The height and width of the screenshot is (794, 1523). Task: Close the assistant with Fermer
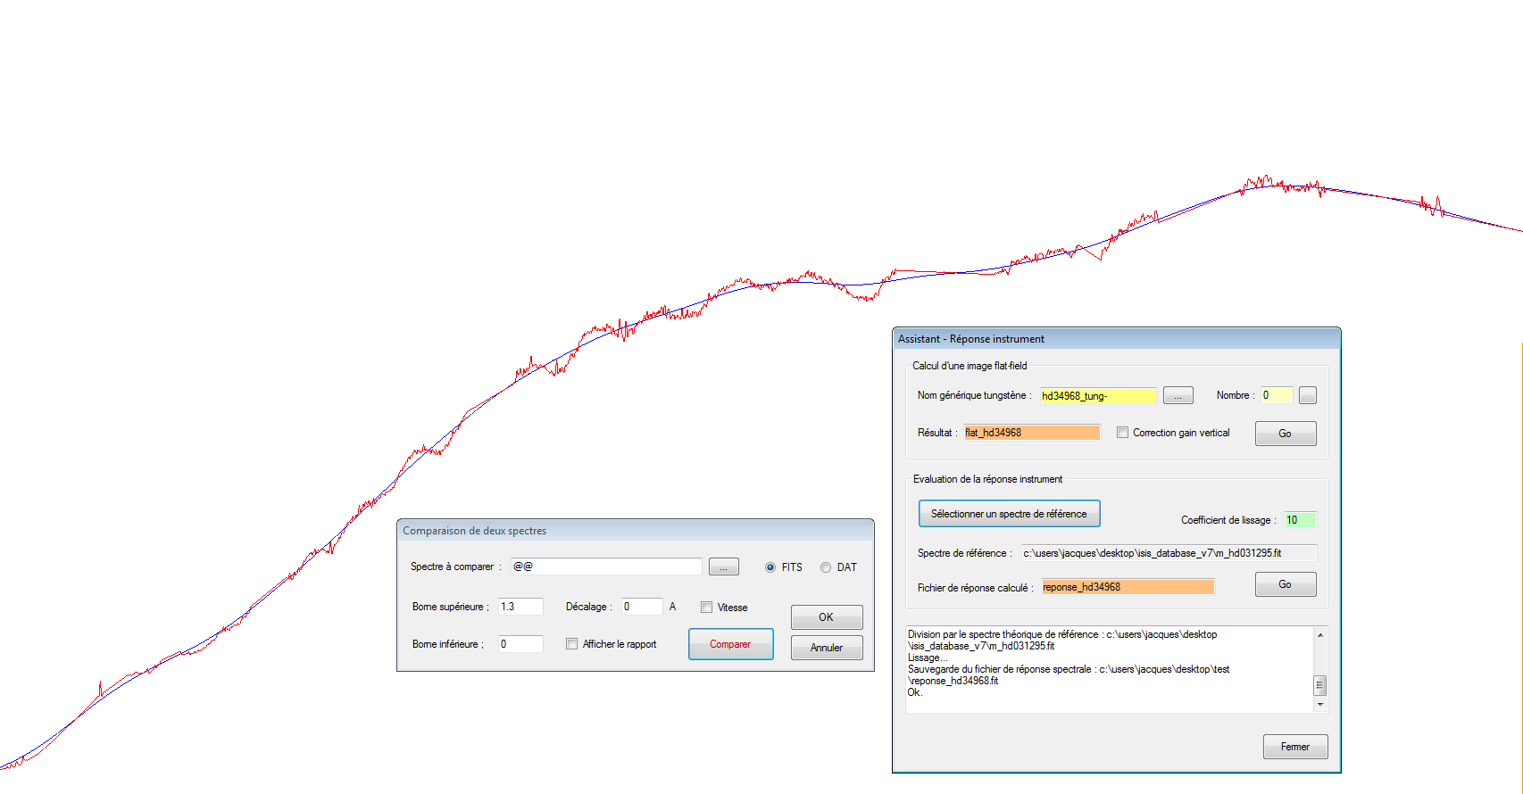point(1294,747)
